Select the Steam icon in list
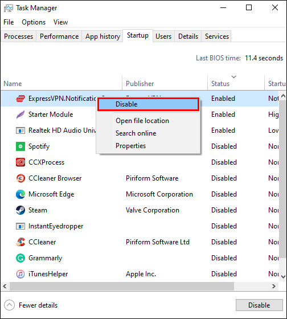Image resolution: width=287 pixels, height=319 pixels. pyautogui.click(x=20, y=210)
